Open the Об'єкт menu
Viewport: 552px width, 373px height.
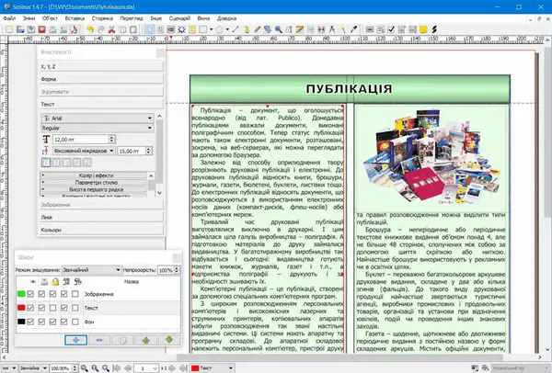tap(50, 18)
